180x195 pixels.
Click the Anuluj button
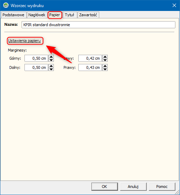tap(133, 187)
